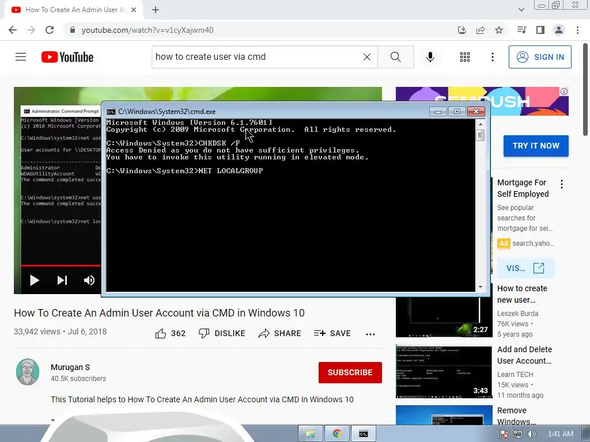Click the cmd.exe title bar icon
Screen dimensions: 590x442
[111, 112]
